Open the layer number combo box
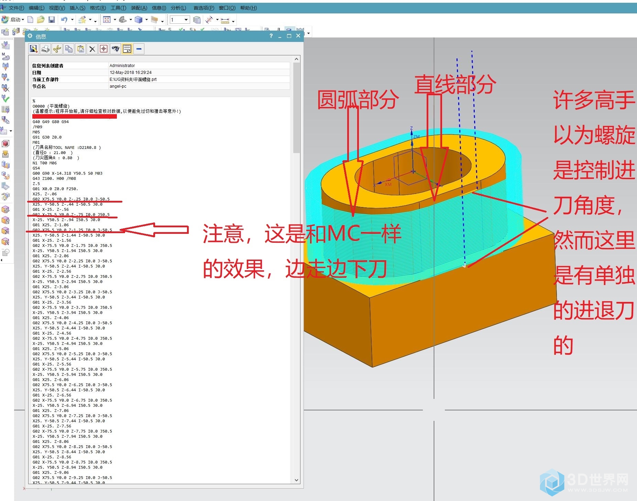Image resolution: width=637 pixels, height=501 pixels. click(x=186, y=20)
